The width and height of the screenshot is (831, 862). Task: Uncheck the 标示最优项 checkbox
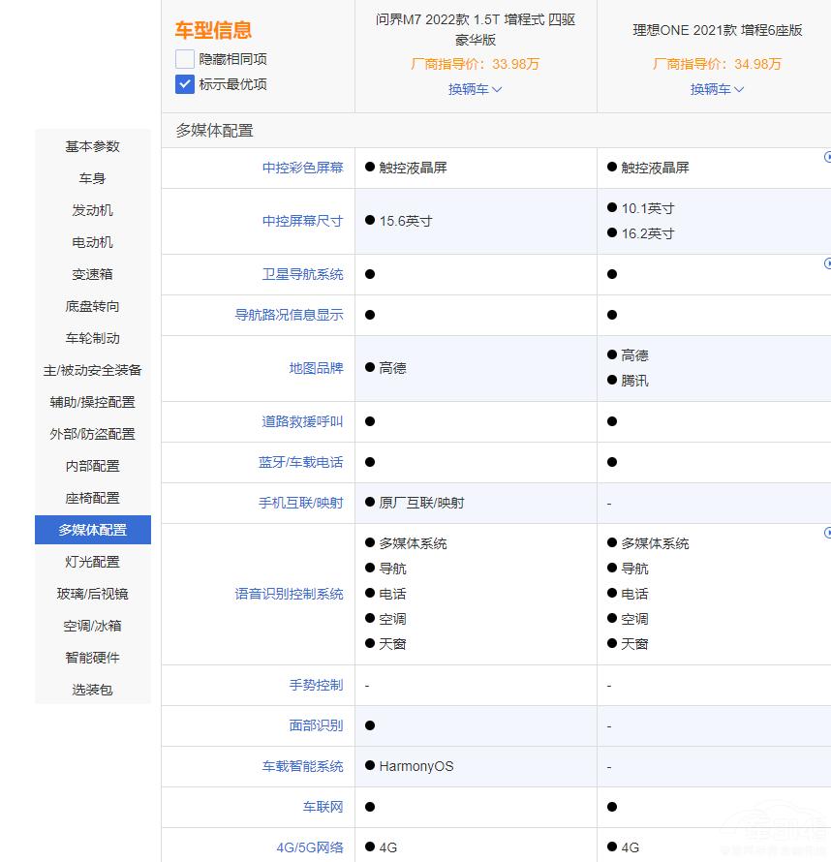click(x=185, y=84)
